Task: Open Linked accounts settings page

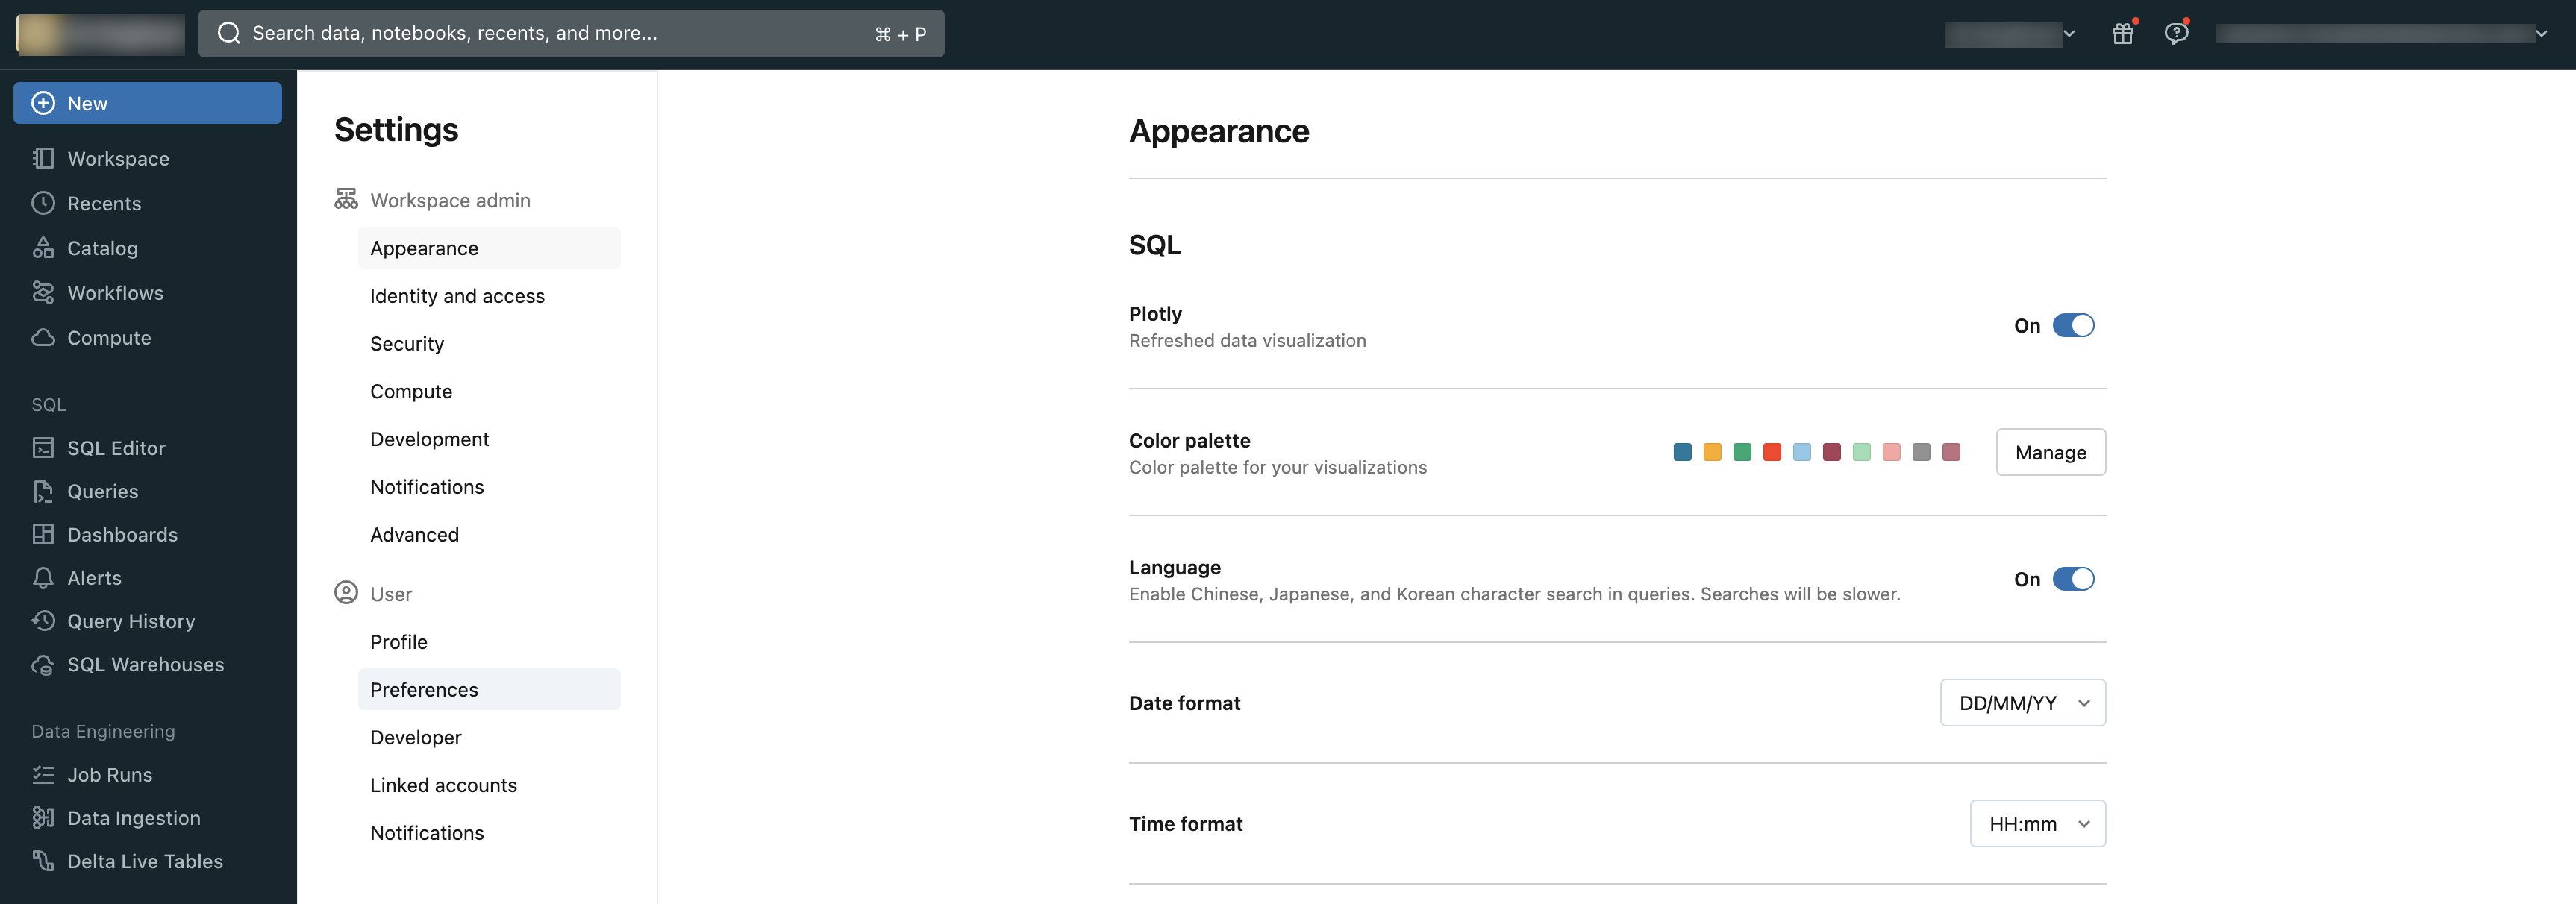Action: [x=442, y=784]
